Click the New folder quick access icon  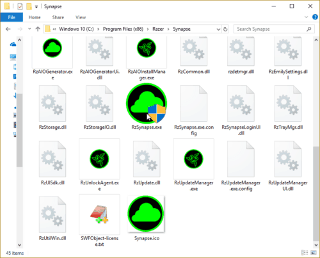click(x=29, y=6)
